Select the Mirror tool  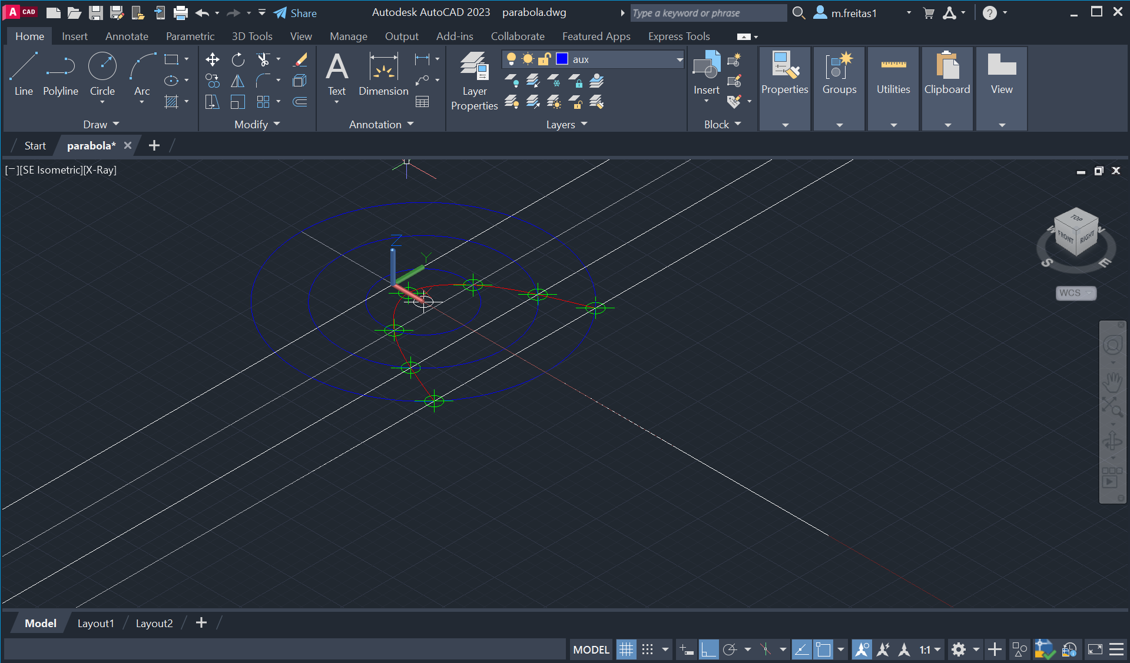238,81
